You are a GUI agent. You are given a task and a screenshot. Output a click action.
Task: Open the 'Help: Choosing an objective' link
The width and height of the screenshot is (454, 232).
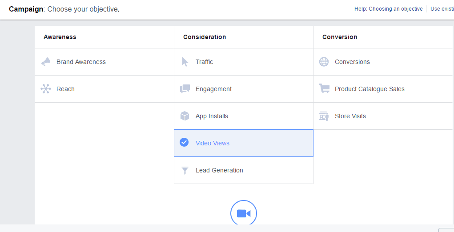click(388, 9)
